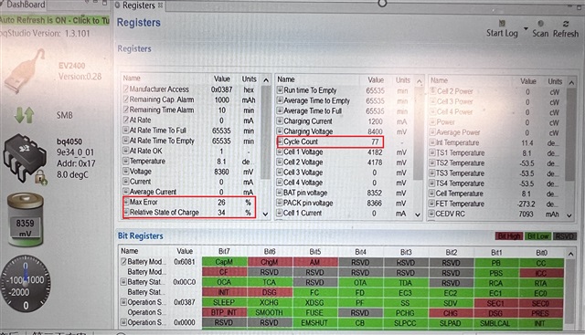Image resolution: width=585 pixels, height=335 pixels.
Task: Click the Name header in first register table
Action: [x=132, y=79]
